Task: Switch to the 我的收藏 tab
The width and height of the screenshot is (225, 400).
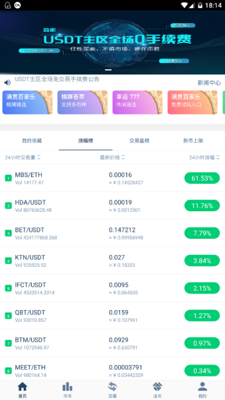Action: coord(32,141)
